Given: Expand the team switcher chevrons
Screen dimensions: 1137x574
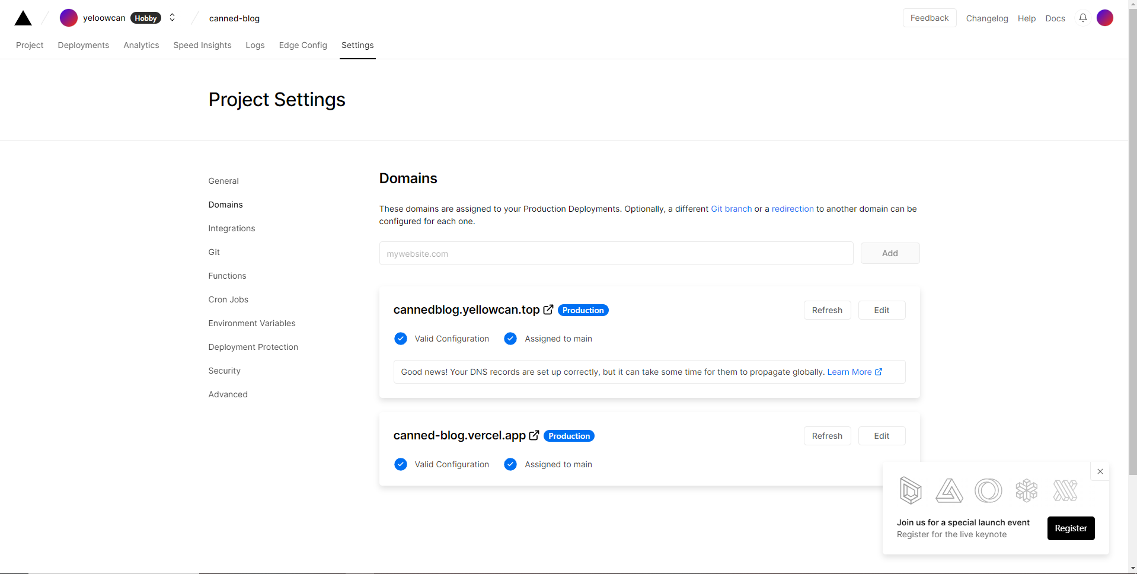Looking at the screenshot, I should (173, 18).
